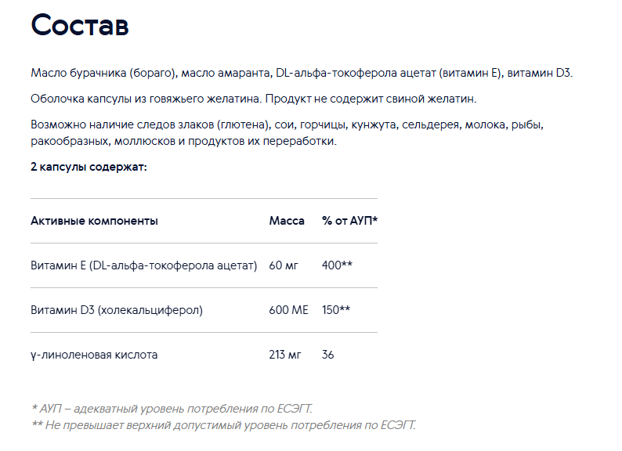Click the 213 мг mass value
The height and width of the screenshot is (451, 622).
click(x=285, y=355)
